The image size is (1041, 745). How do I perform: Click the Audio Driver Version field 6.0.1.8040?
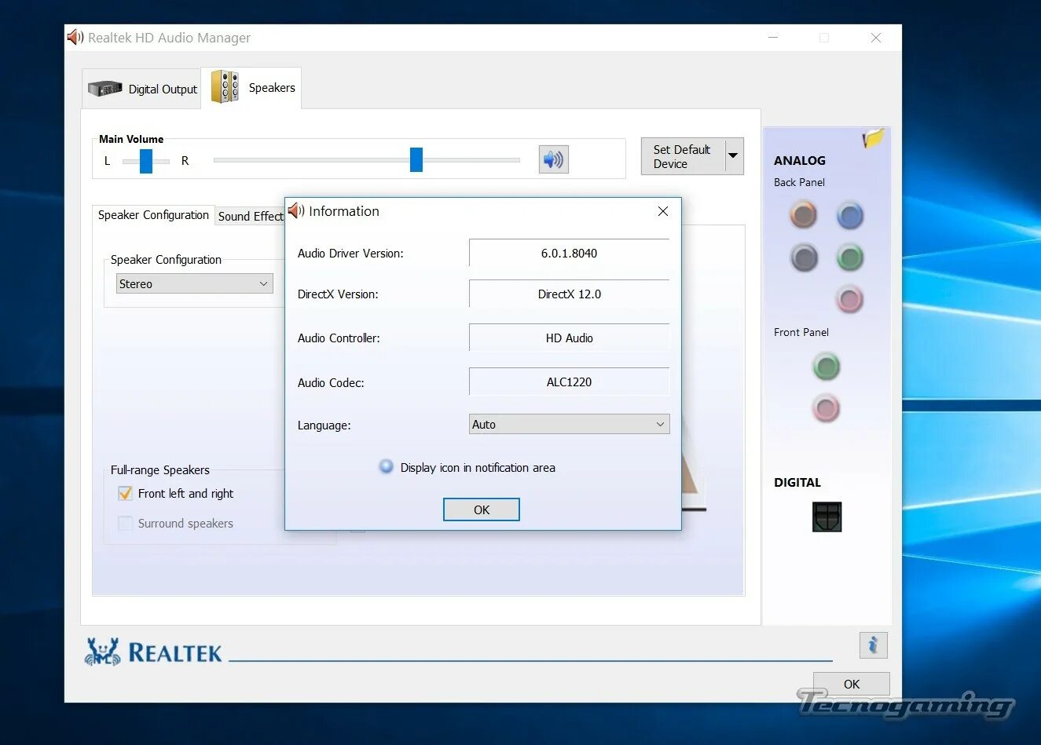click(x=569, y=253)
